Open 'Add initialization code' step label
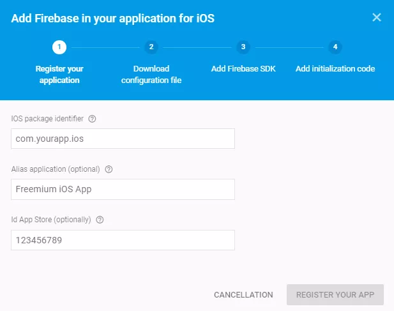394x311 pixels. 335,68
